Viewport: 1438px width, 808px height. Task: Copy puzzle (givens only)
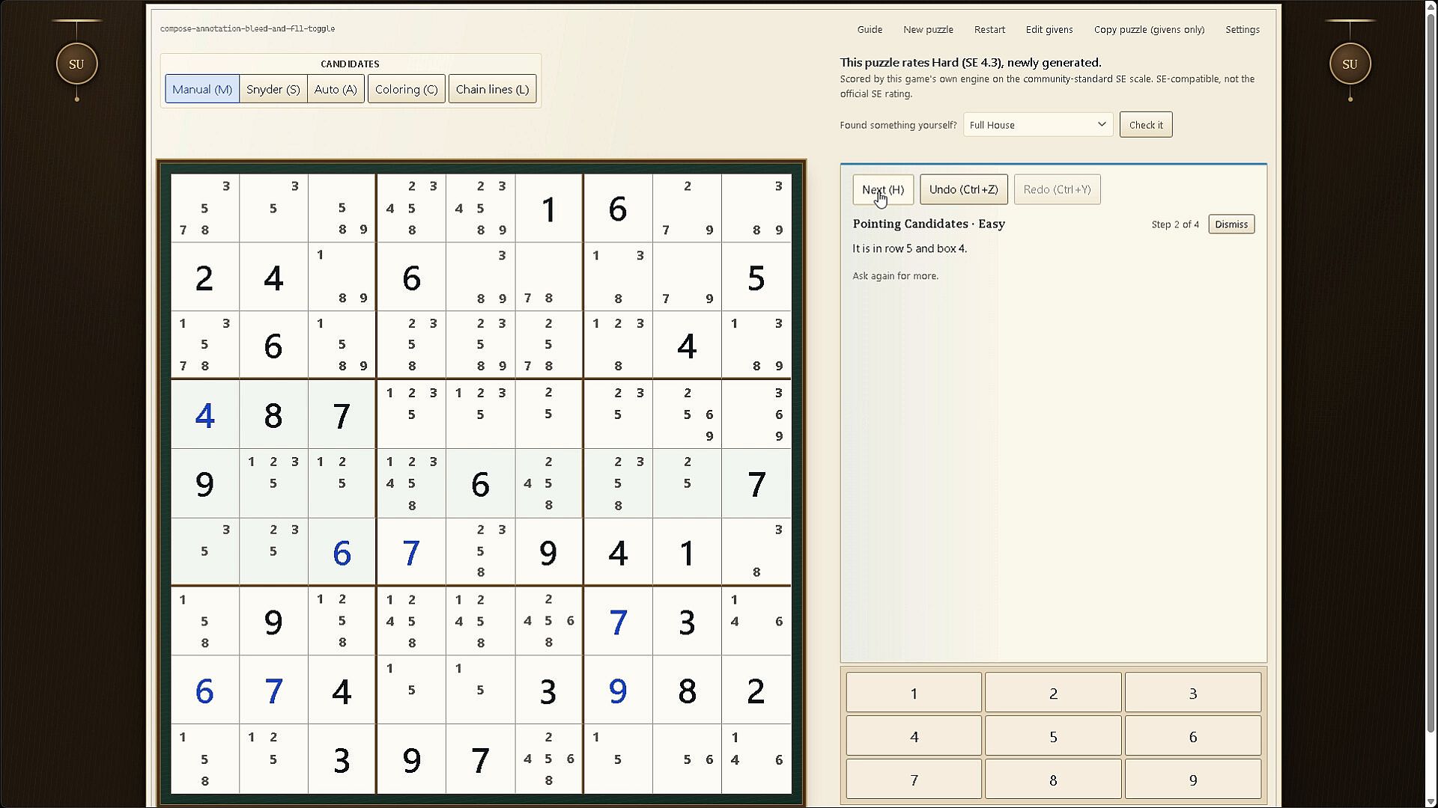click(x=1149, y=29)
